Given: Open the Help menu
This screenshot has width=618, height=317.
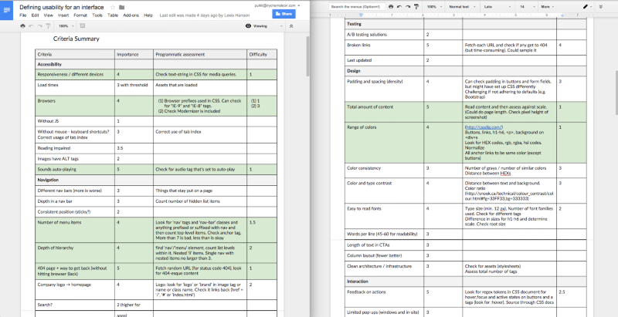Looking at the screenshot, I should pos(148,15).
